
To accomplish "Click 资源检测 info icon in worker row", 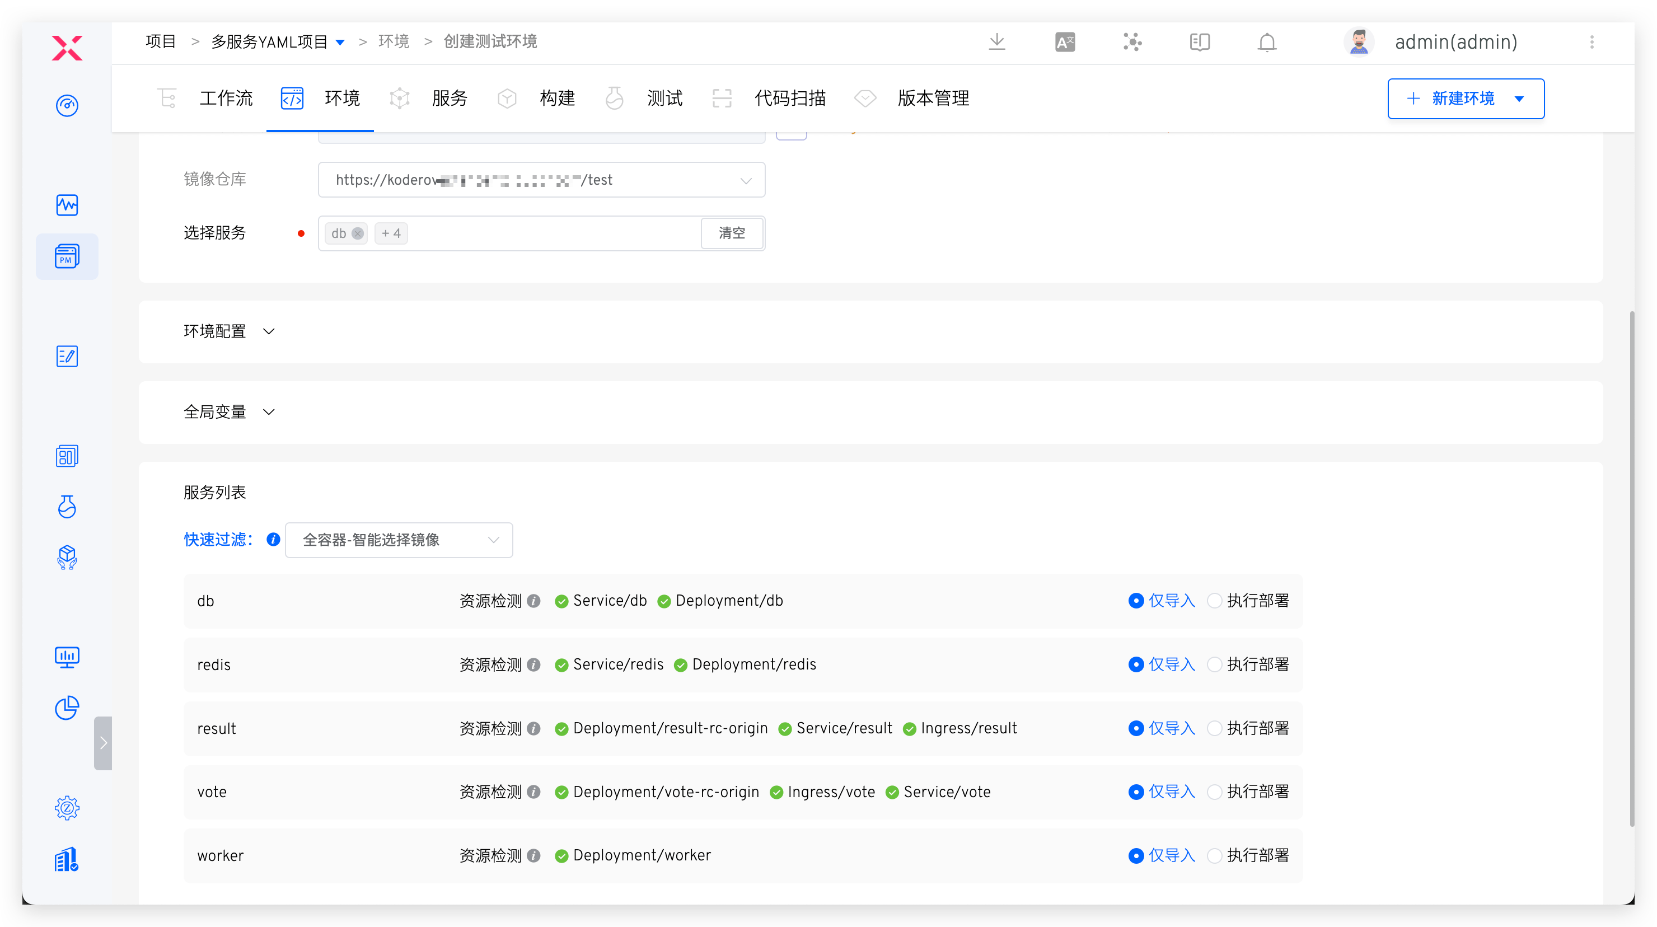I will [x=533, y=855].
